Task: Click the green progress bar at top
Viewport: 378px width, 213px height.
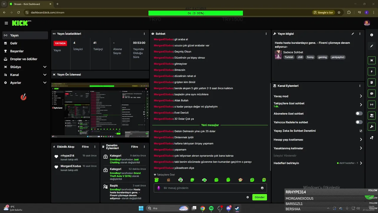Action: [195, 13]
